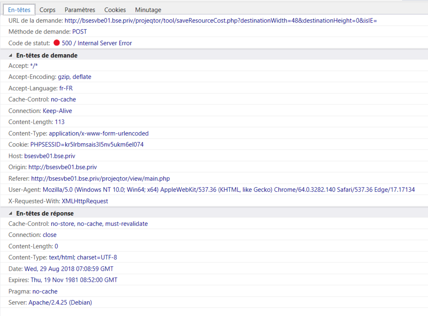Viewport: 428px width, 316px height.
Task: Click the Origin header URL value
Action: [62, 167]
